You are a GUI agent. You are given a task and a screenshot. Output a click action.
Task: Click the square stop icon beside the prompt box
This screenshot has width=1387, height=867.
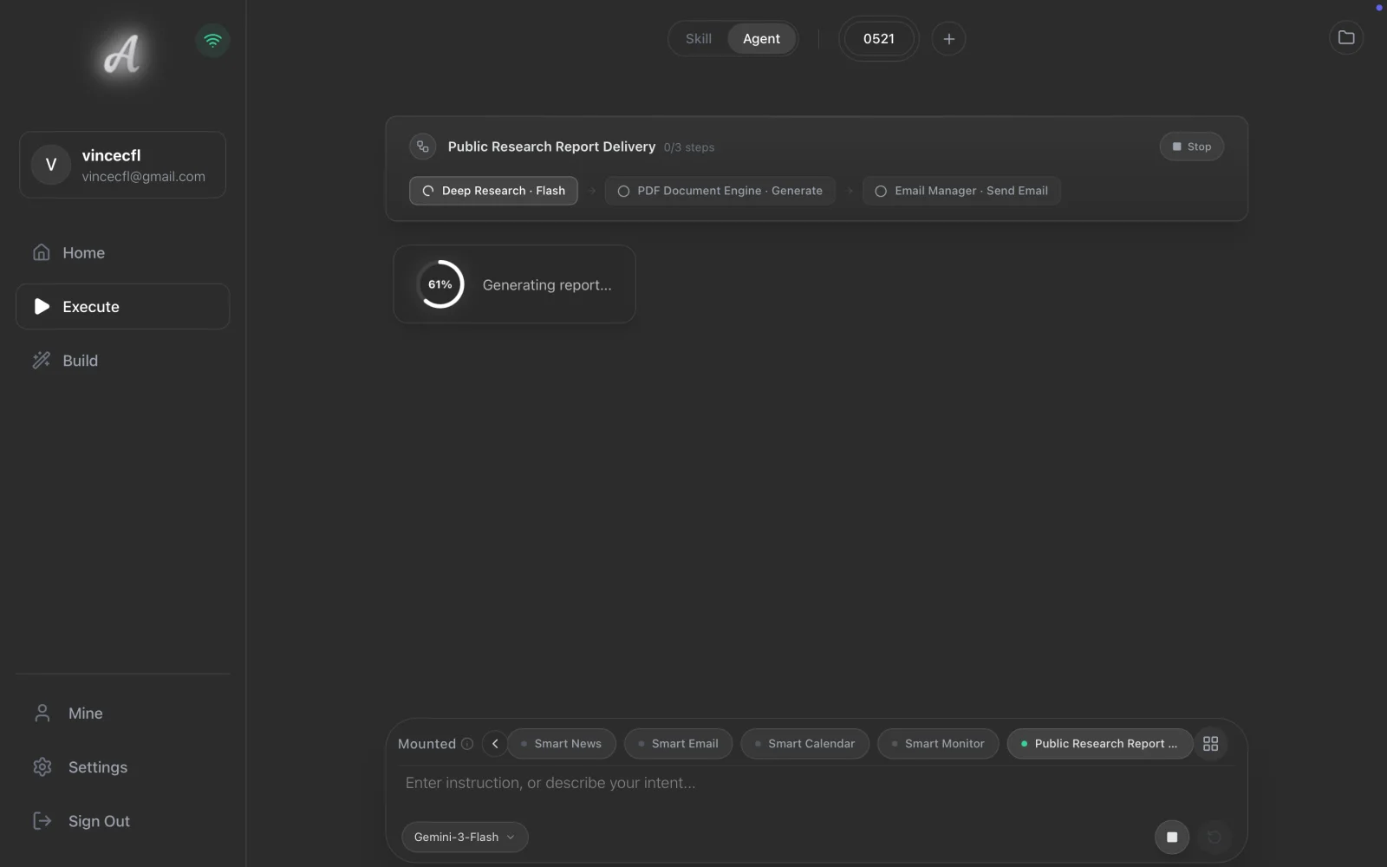(x=1172, y=837)
